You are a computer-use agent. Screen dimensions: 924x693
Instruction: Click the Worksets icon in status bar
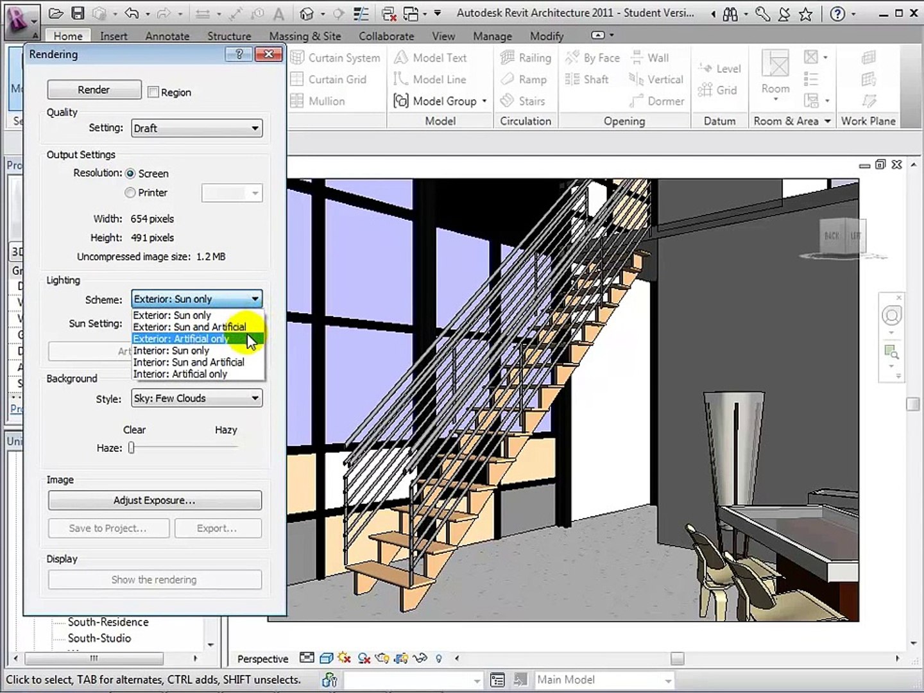point(329,680)
